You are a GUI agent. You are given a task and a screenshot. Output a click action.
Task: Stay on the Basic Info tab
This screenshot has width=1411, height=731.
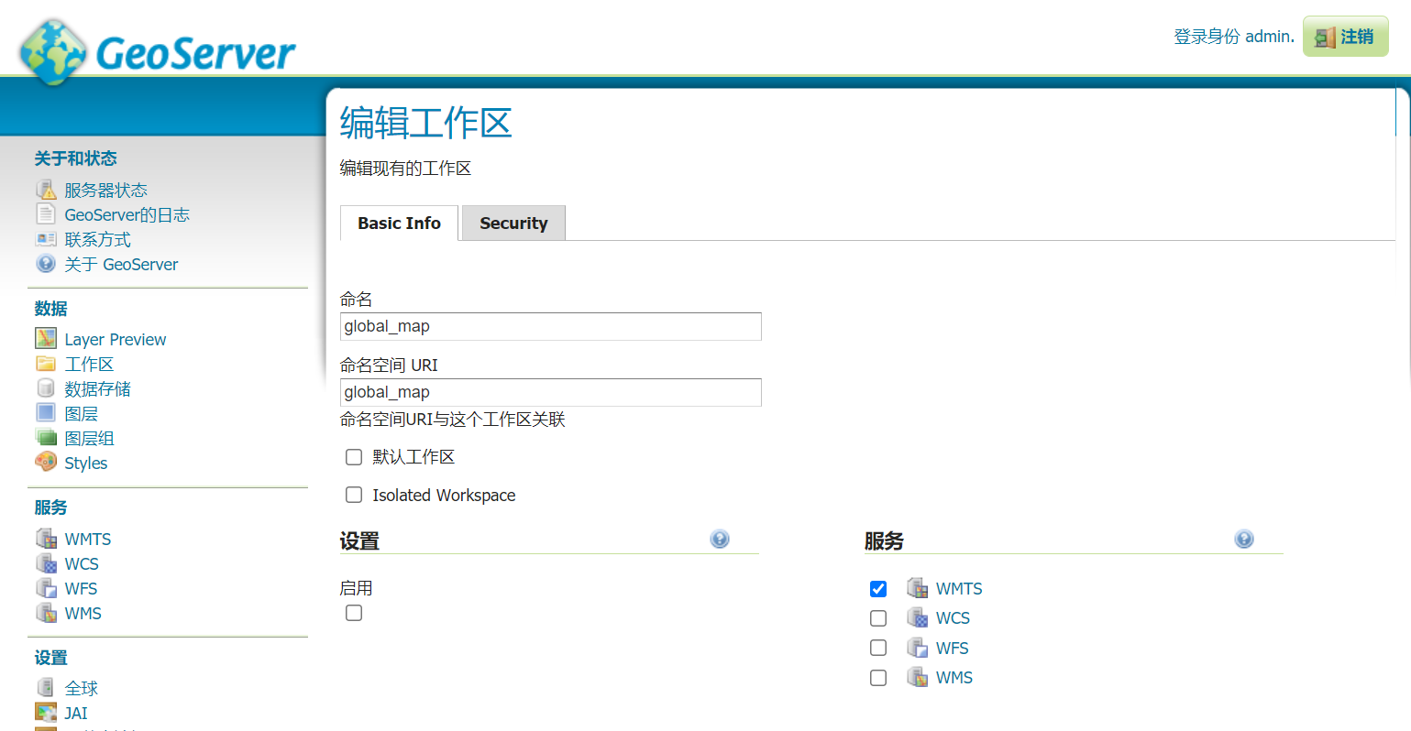pos(398,223)
